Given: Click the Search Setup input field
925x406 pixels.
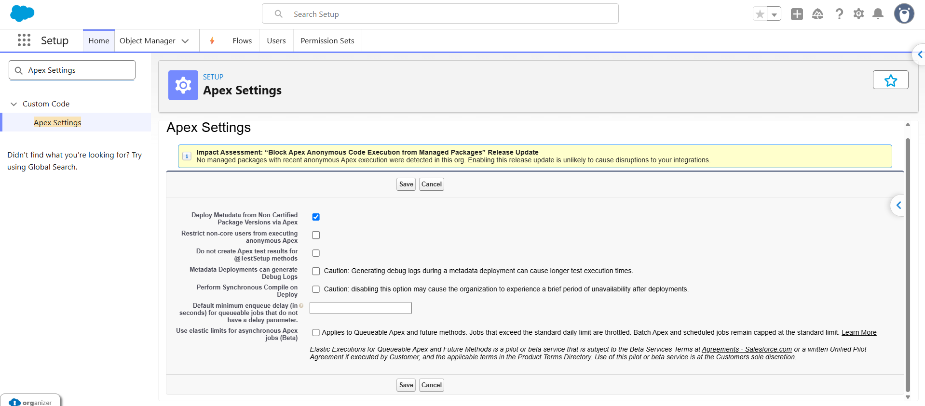Looking at the screenshot, I should [440, 14].
